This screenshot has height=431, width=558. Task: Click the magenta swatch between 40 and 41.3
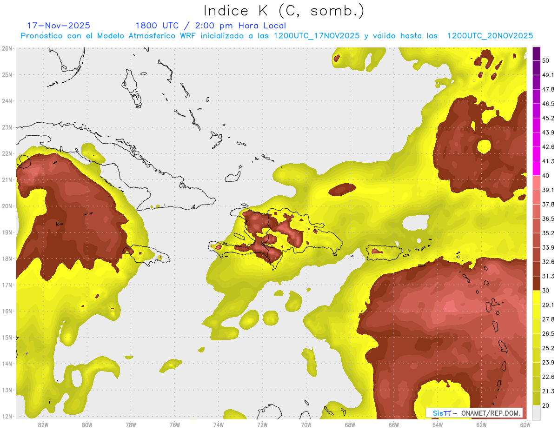pos(536,168)
